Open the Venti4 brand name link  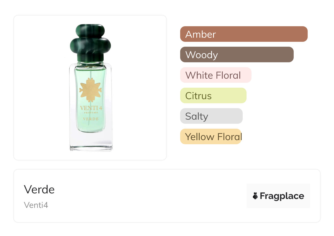tap(36, 205)
